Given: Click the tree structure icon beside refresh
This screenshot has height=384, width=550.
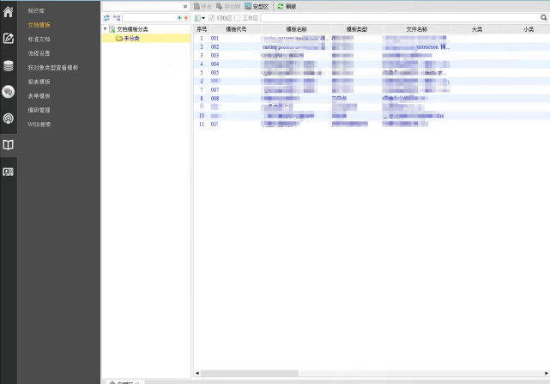Looking at the screenshot, I should point(117,17).
